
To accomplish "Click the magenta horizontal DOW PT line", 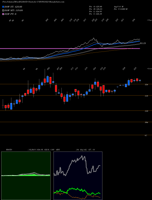I will [x=70, y=48].
